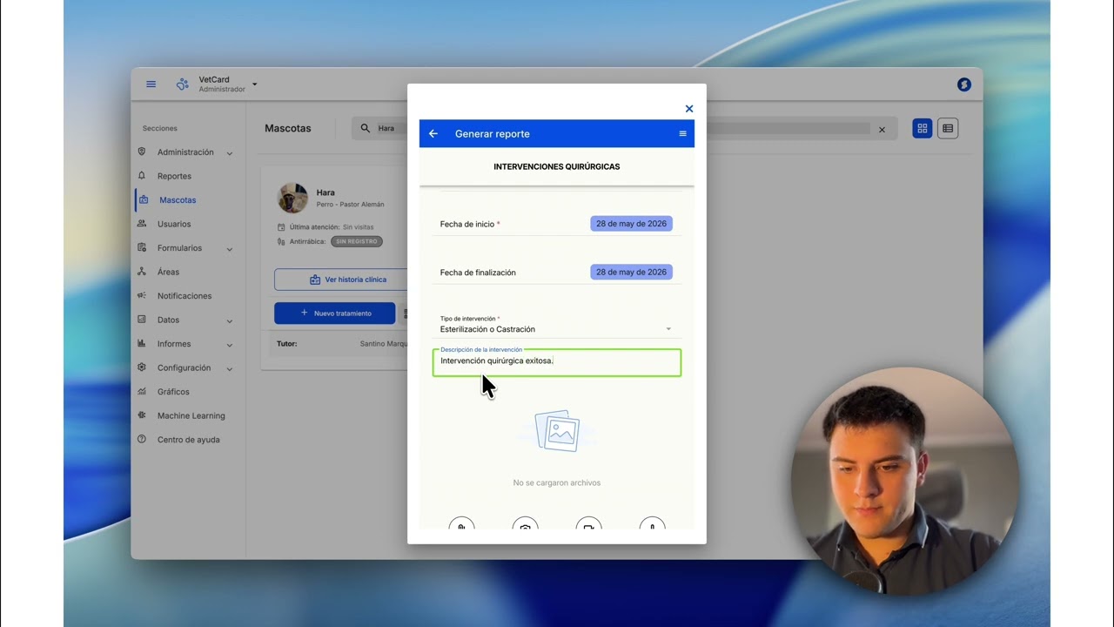
Task: Expand the Informes section
Action: [185, 344]
